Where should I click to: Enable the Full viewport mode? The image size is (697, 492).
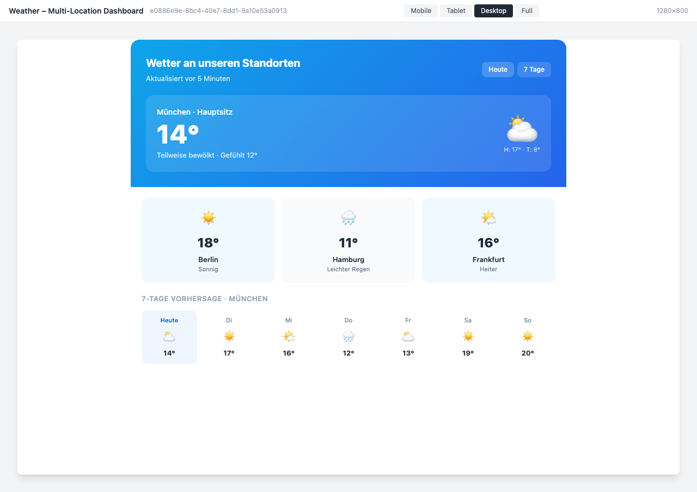(527, 10)
